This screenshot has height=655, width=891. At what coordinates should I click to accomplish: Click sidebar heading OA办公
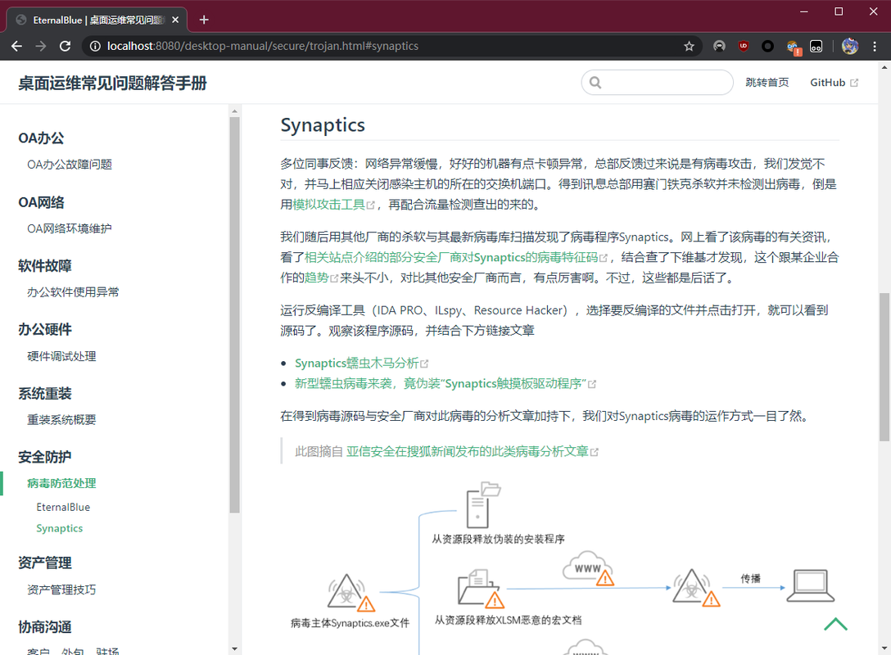tap(41, 138)
